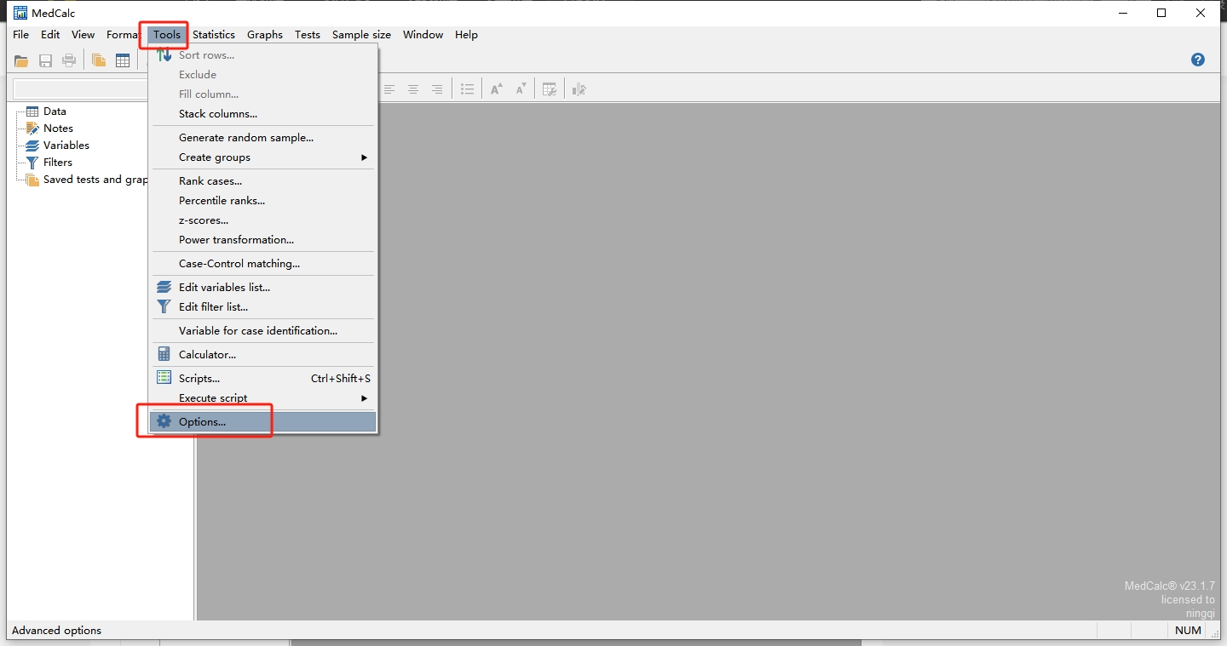Maximize the MedCalc window
This screenshot has height=646, width=1227.
point(1161,13)
